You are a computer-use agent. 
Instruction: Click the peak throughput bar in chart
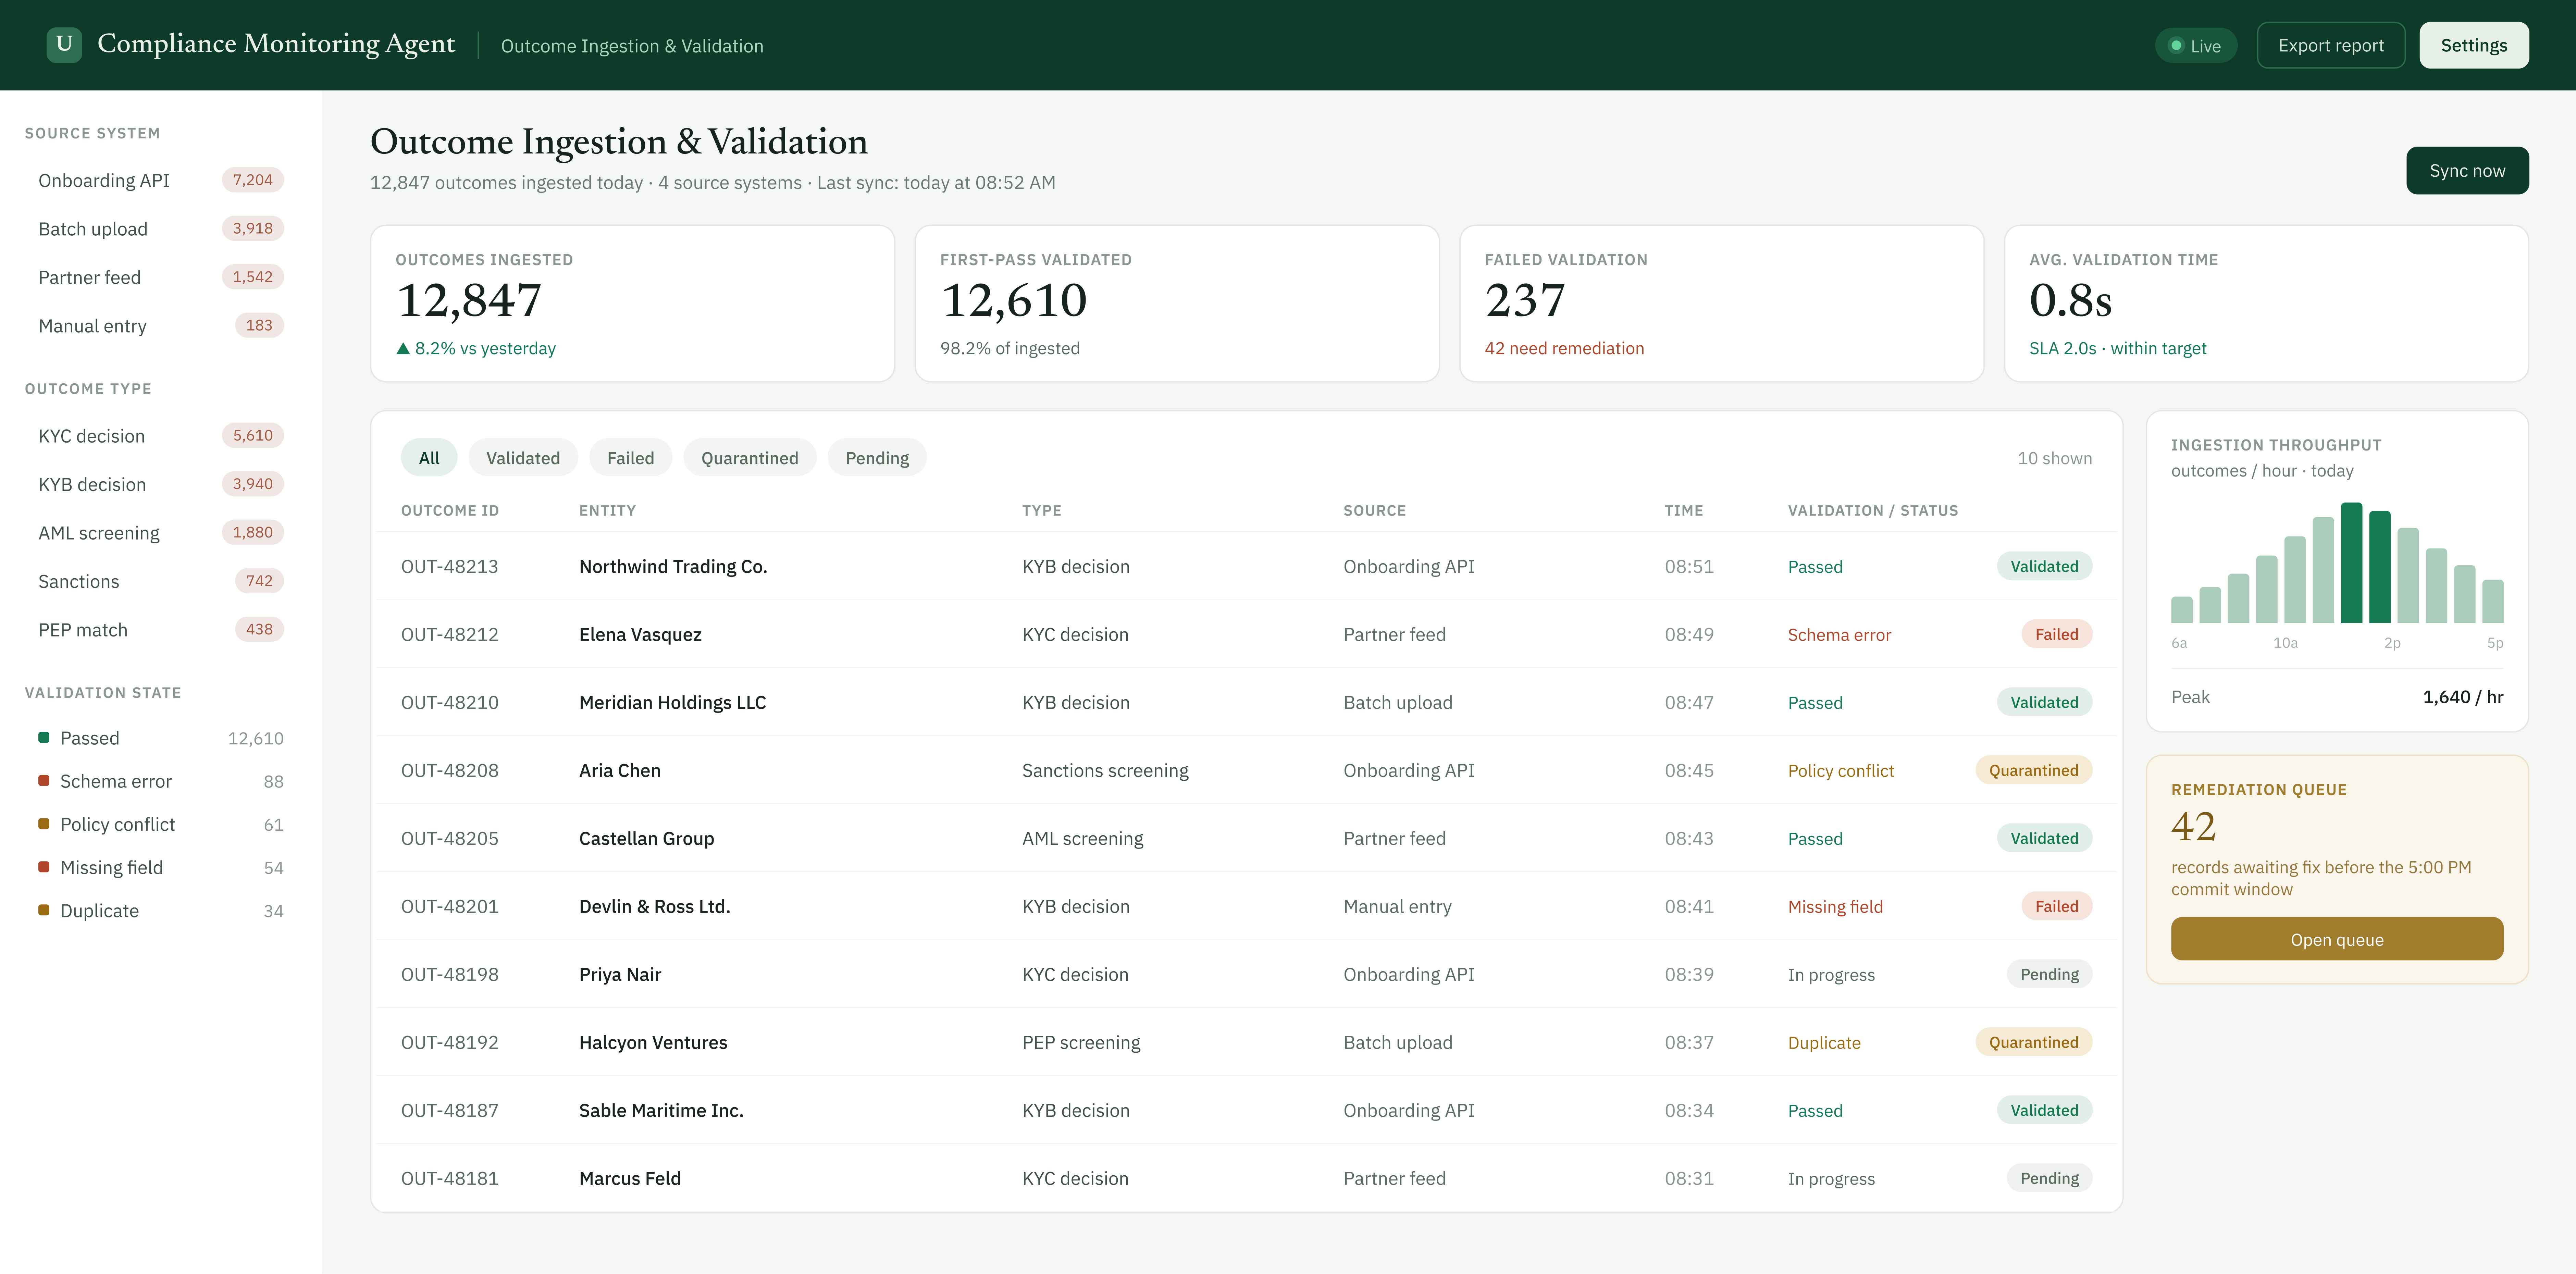[x=2351, y=563]
